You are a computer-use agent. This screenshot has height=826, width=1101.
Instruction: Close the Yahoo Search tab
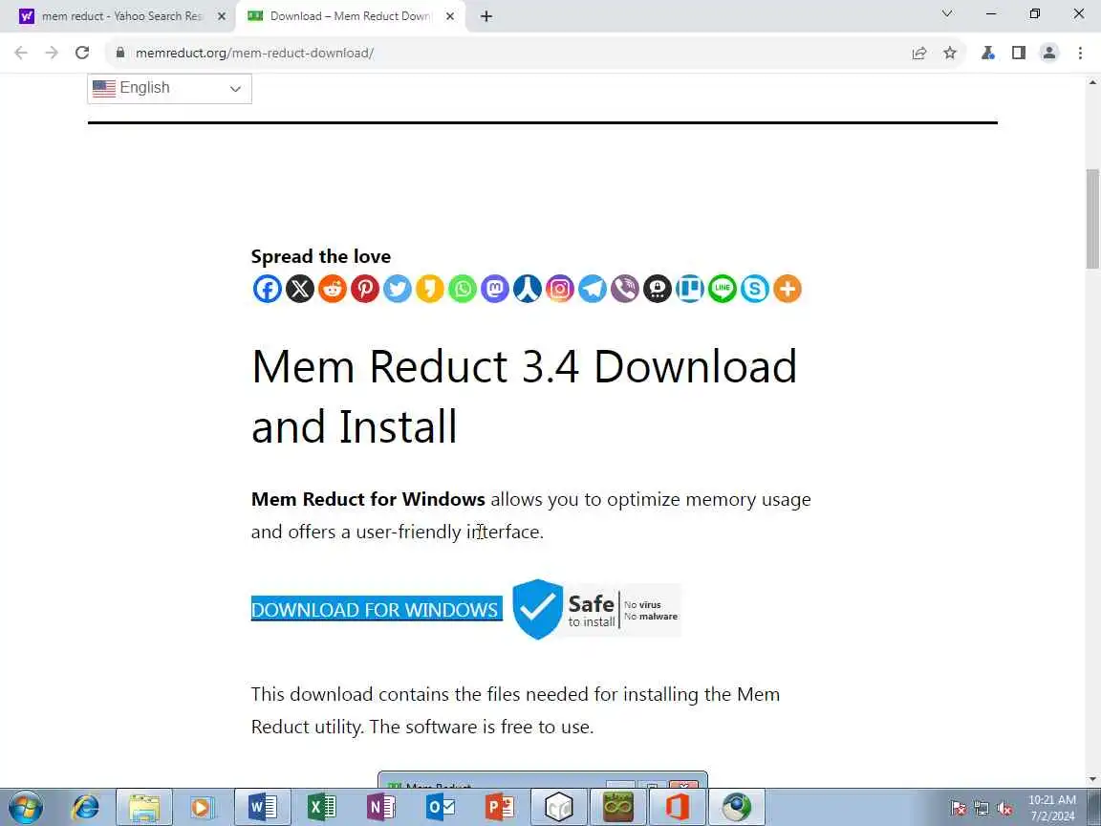(x=221, y=16)
